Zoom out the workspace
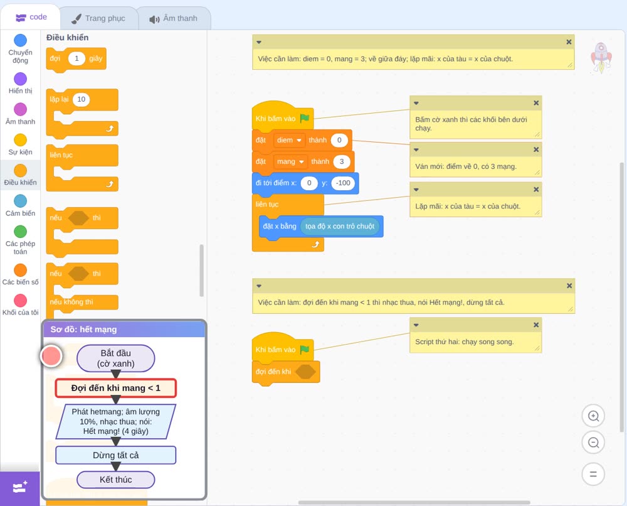 click(x=593, y=443)
